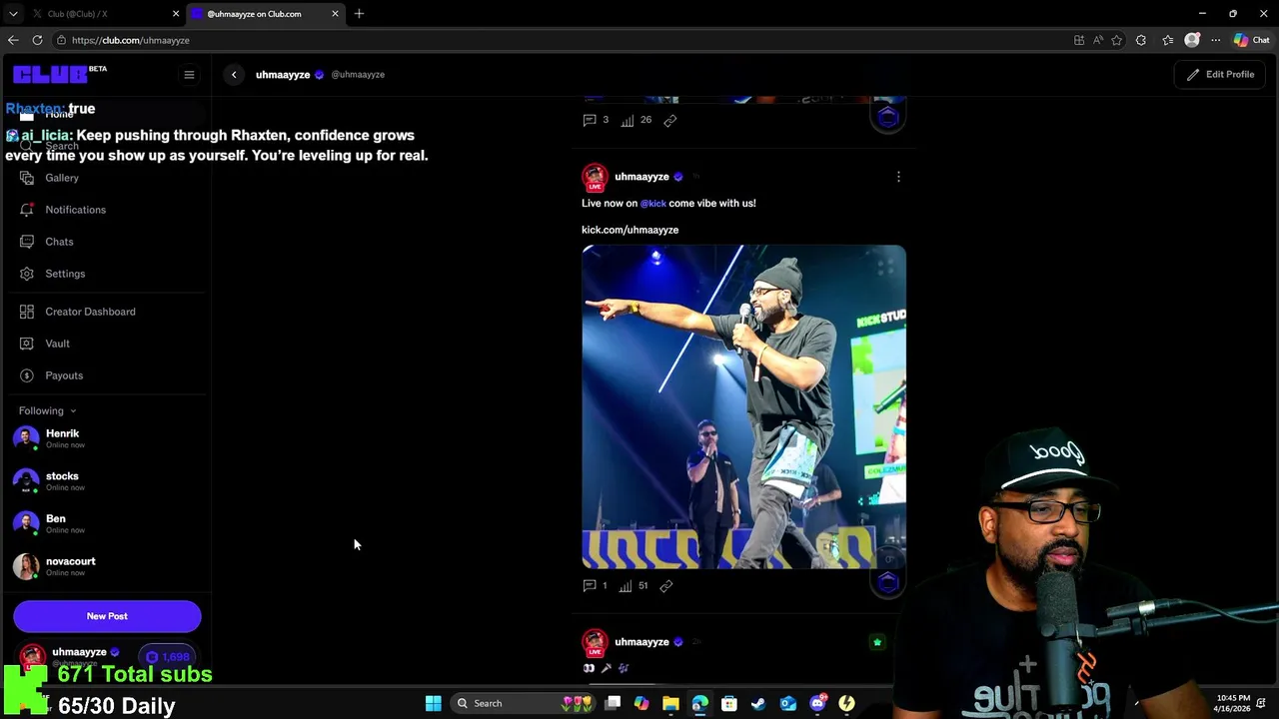Open browser extensions menu

(1141, 40)
